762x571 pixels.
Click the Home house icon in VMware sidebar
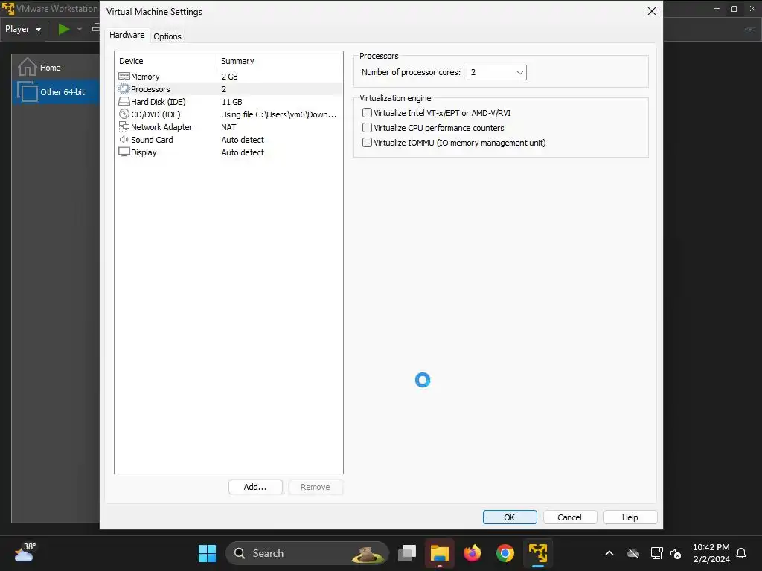coord(28,67)
